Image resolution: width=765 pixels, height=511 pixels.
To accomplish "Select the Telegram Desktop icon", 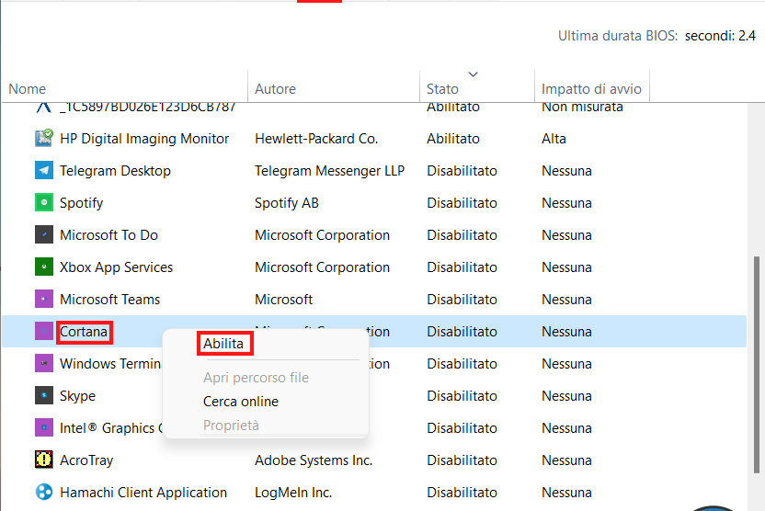I will click(44, 171).
